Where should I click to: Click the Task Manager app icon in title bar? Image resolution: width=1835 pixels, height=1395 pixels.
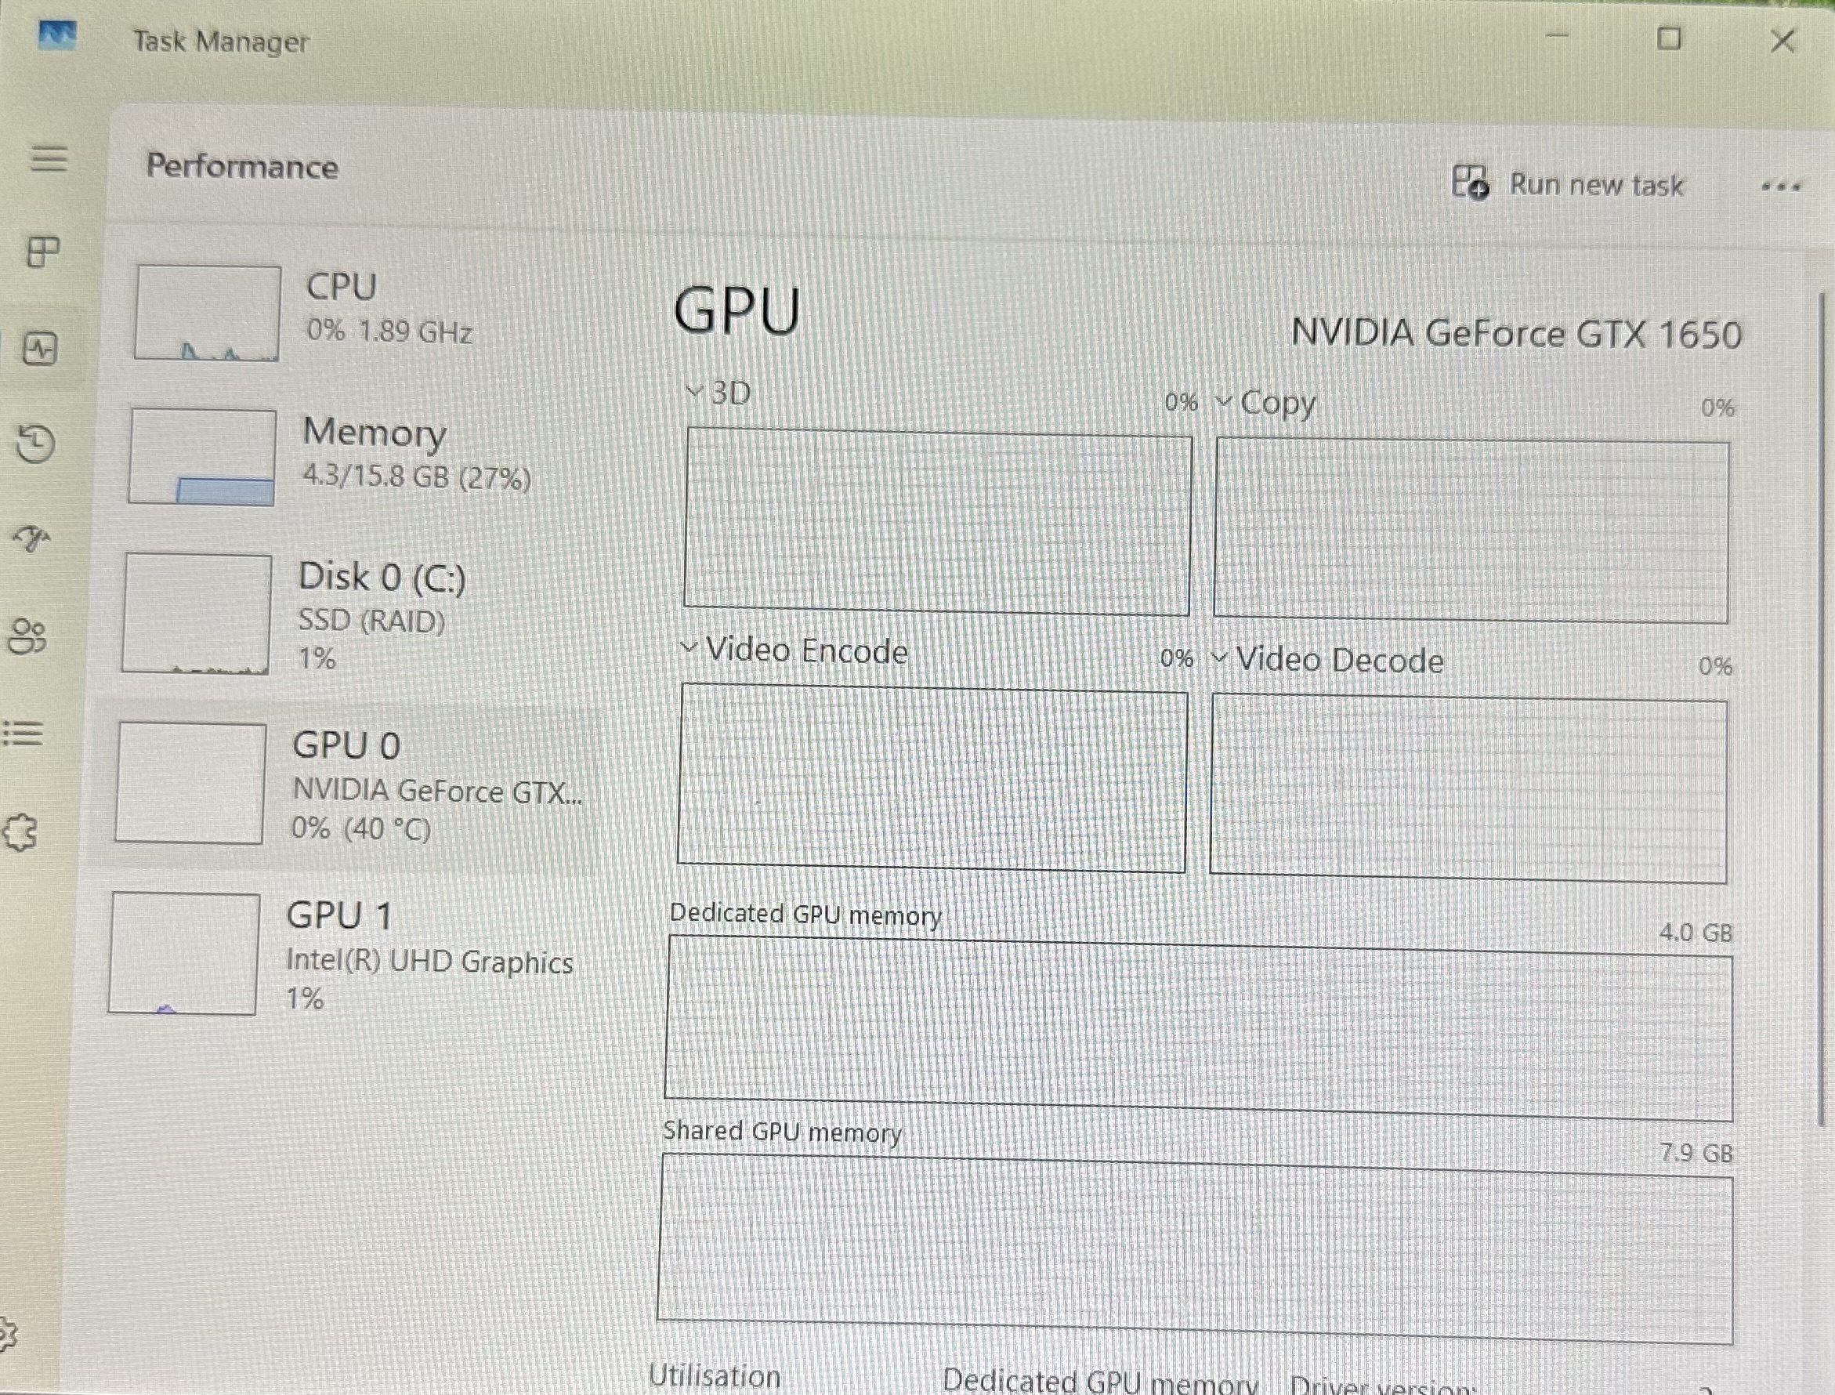pyautogui.click(x=57, y=36)
